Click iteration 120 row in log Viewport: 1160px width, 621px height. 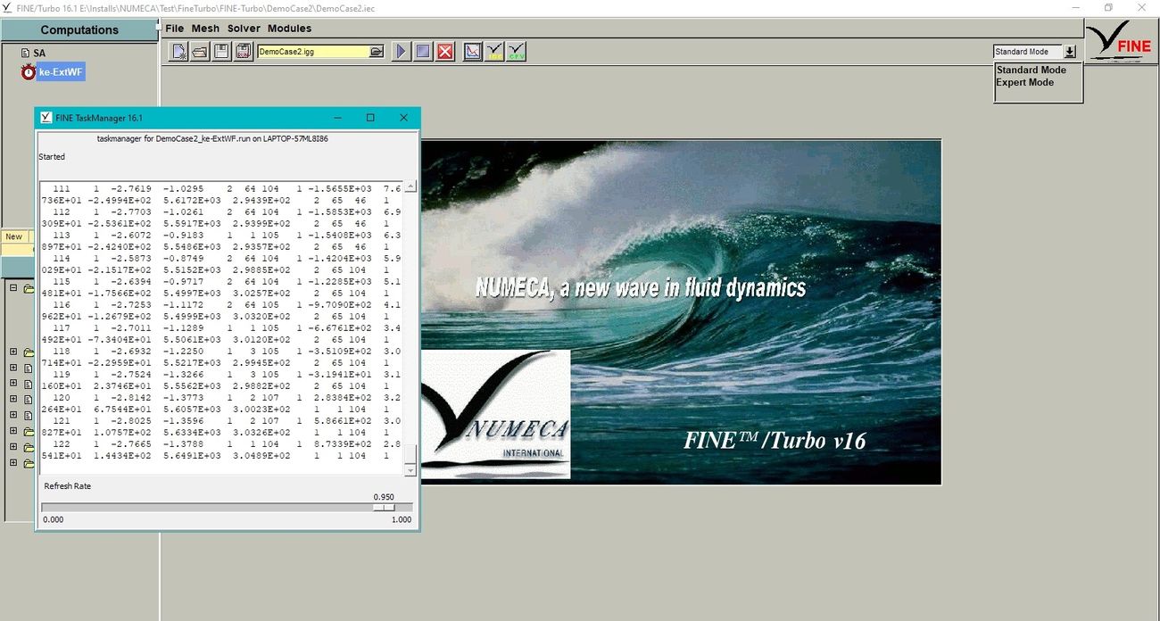(222, 398)
